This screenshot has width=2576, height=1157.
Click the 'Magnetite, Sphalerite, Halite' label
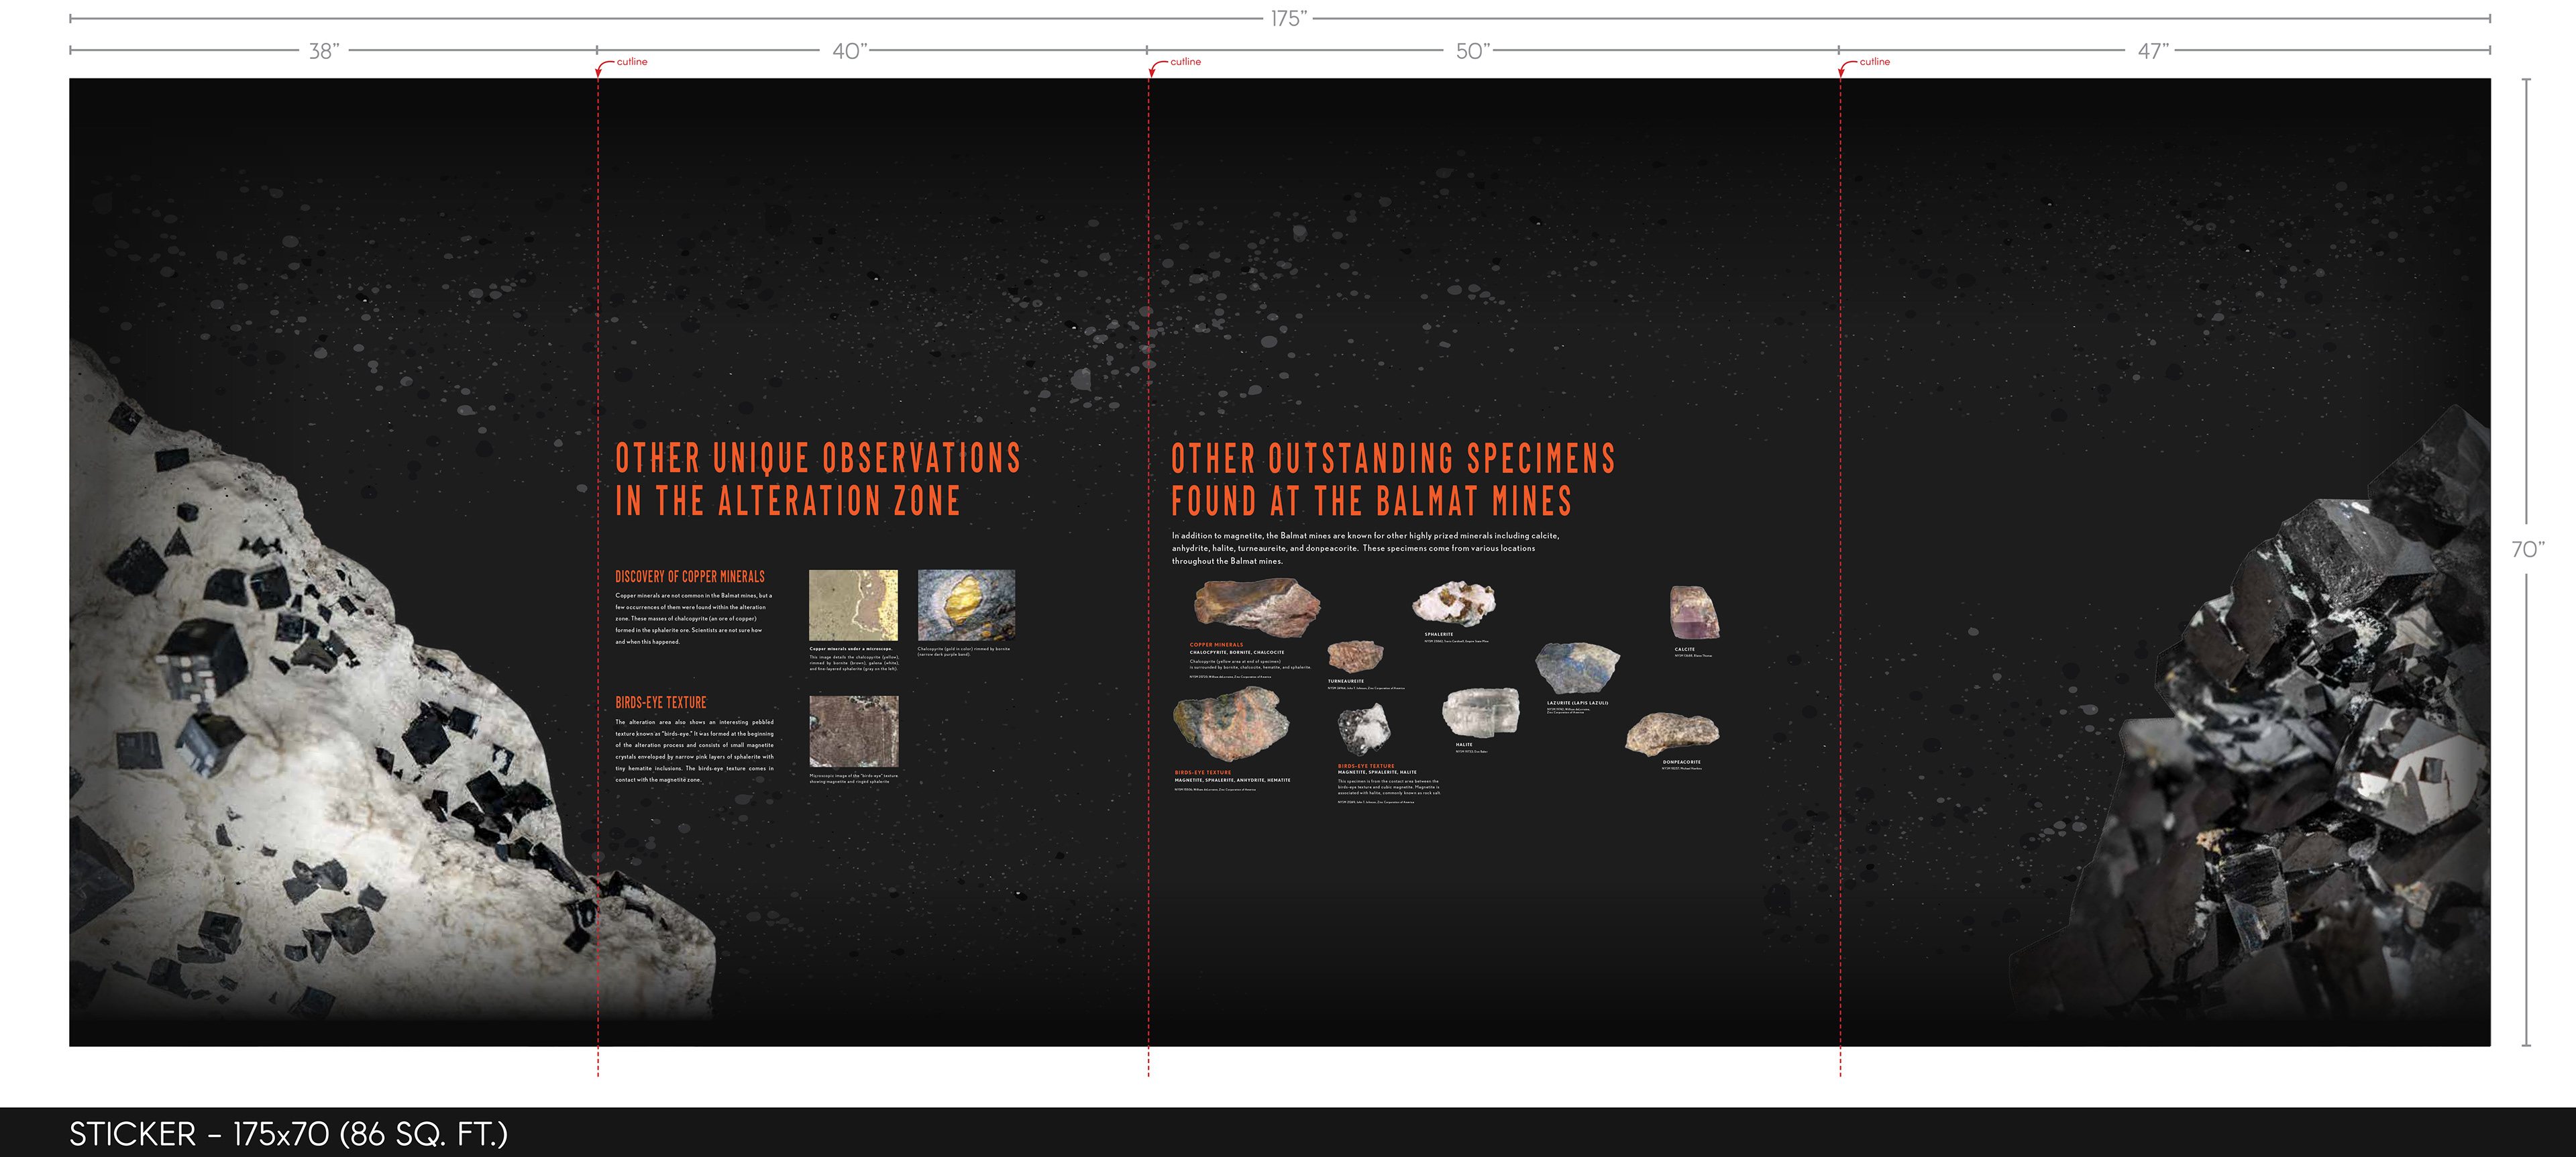[x=1376, y=772]
